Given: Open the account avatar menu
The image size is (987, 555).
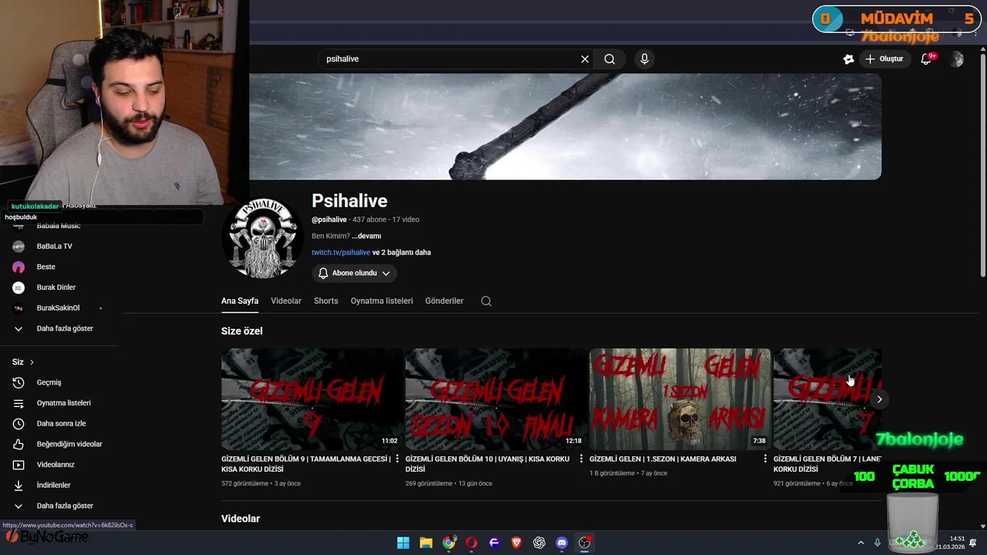Looking at the screenshot, I should pos(957,59).
